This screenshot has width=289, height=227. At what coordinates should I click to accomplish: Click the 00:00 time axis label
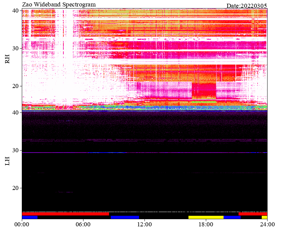22,224
